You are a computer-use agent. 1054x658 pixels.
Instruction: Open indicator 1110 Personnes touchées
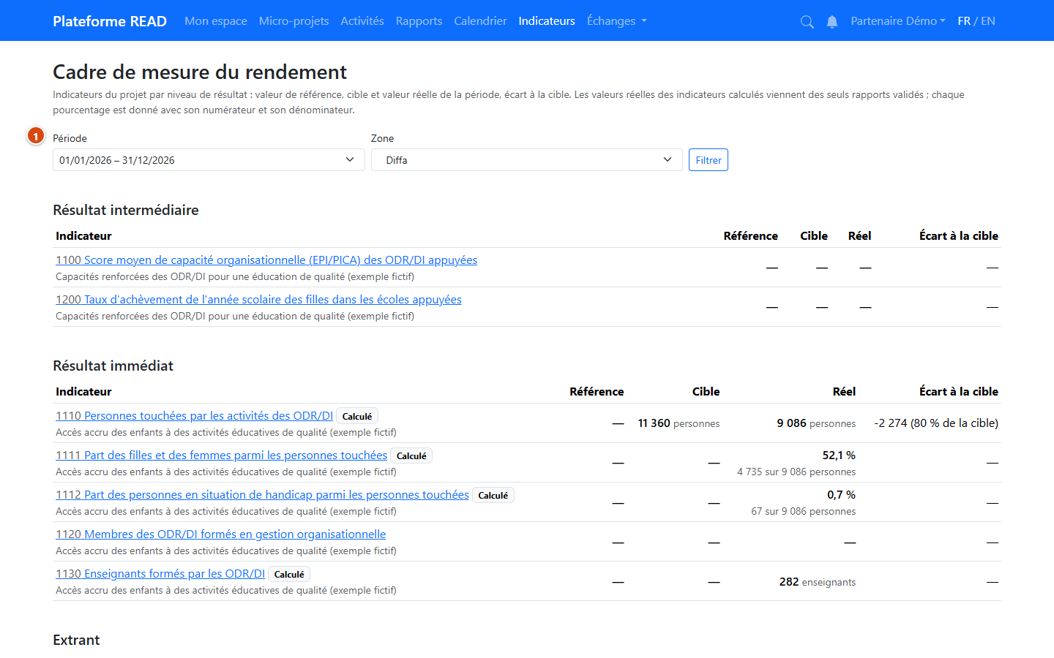point(194,416)
